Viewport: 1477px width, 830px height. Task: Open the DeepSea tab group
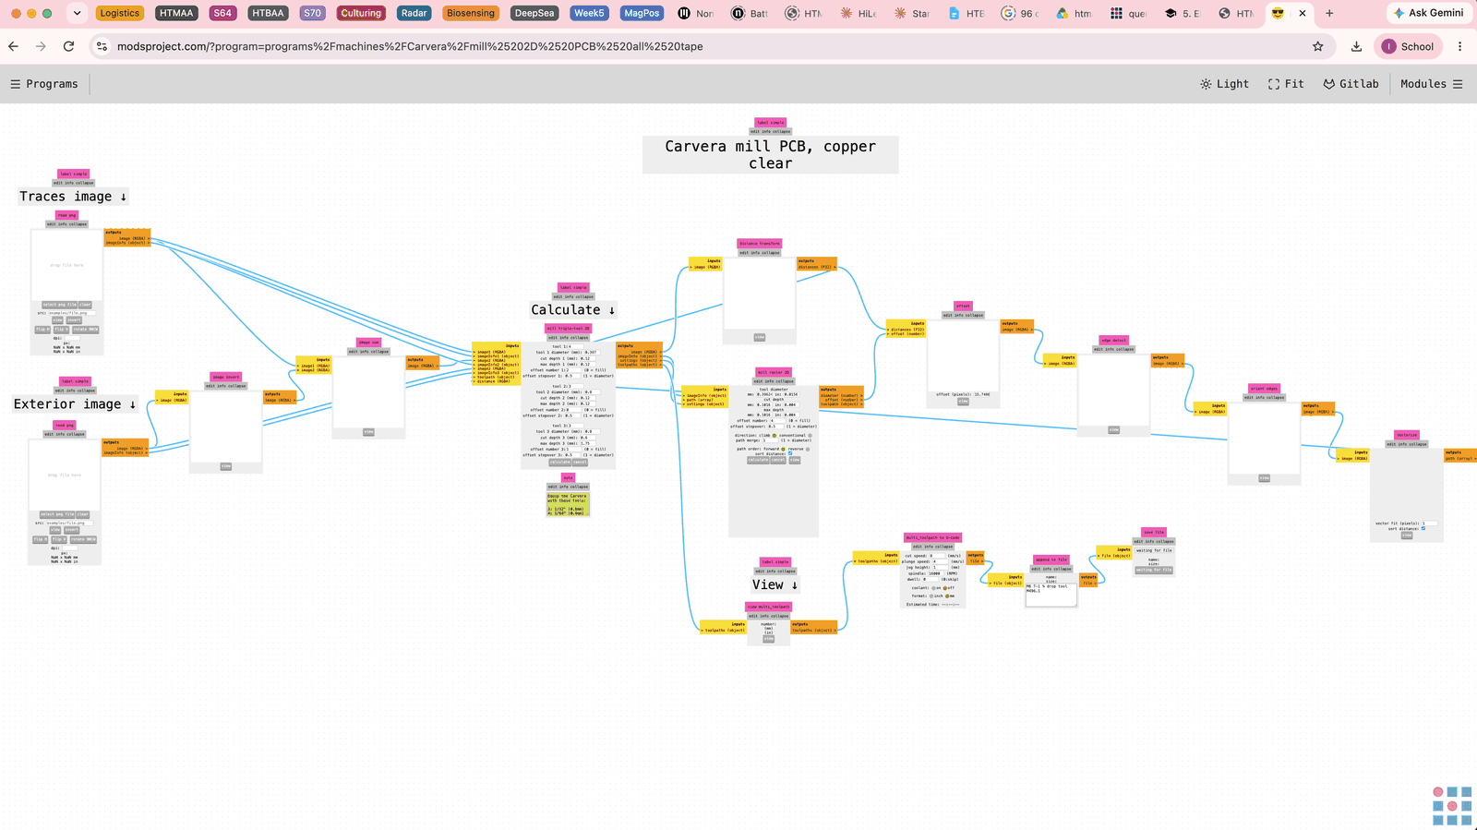(534, 13)
